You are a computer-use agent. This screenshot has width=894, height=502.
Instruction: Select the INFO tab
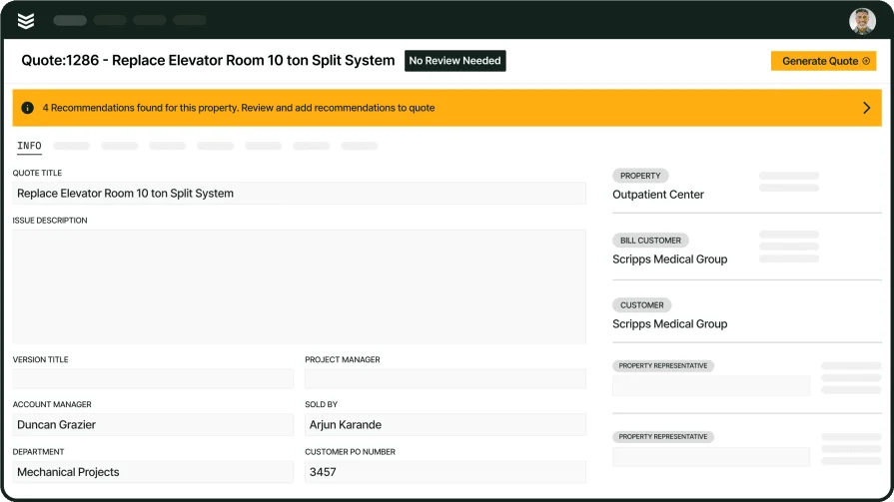(x=29, y=146)
